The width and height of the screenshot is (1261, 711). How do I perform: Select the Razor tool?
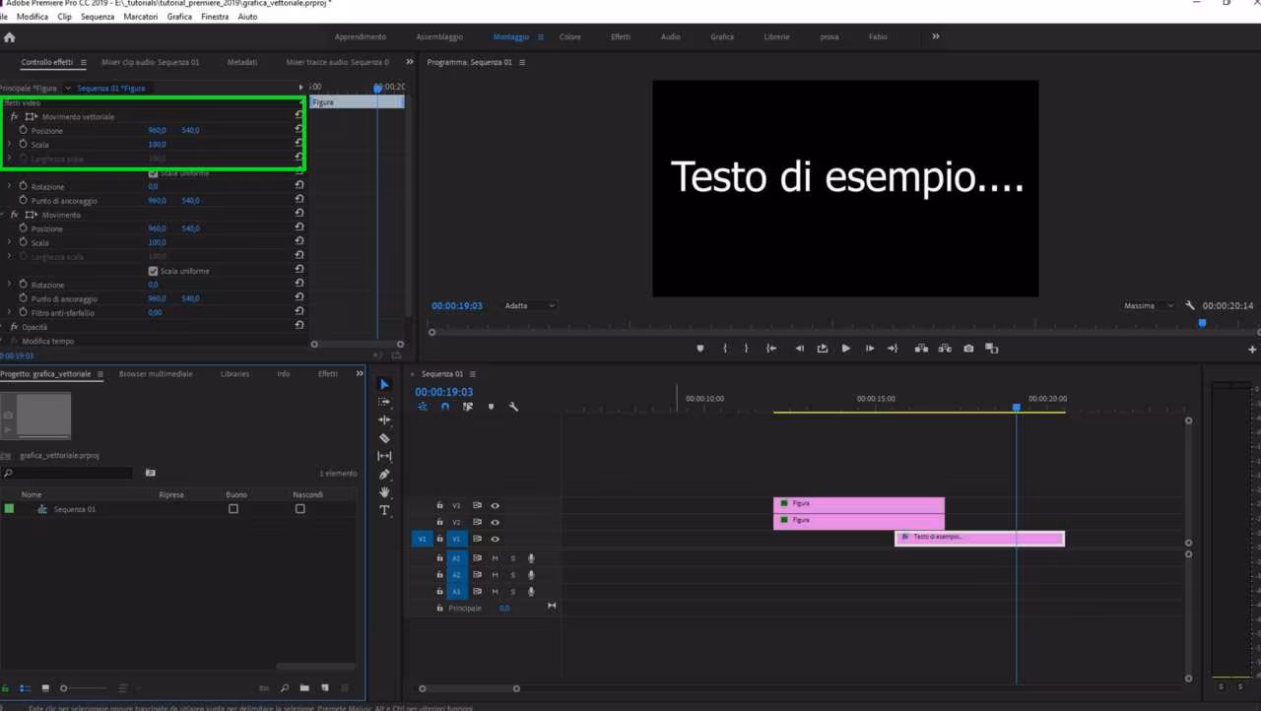(385, 437)
